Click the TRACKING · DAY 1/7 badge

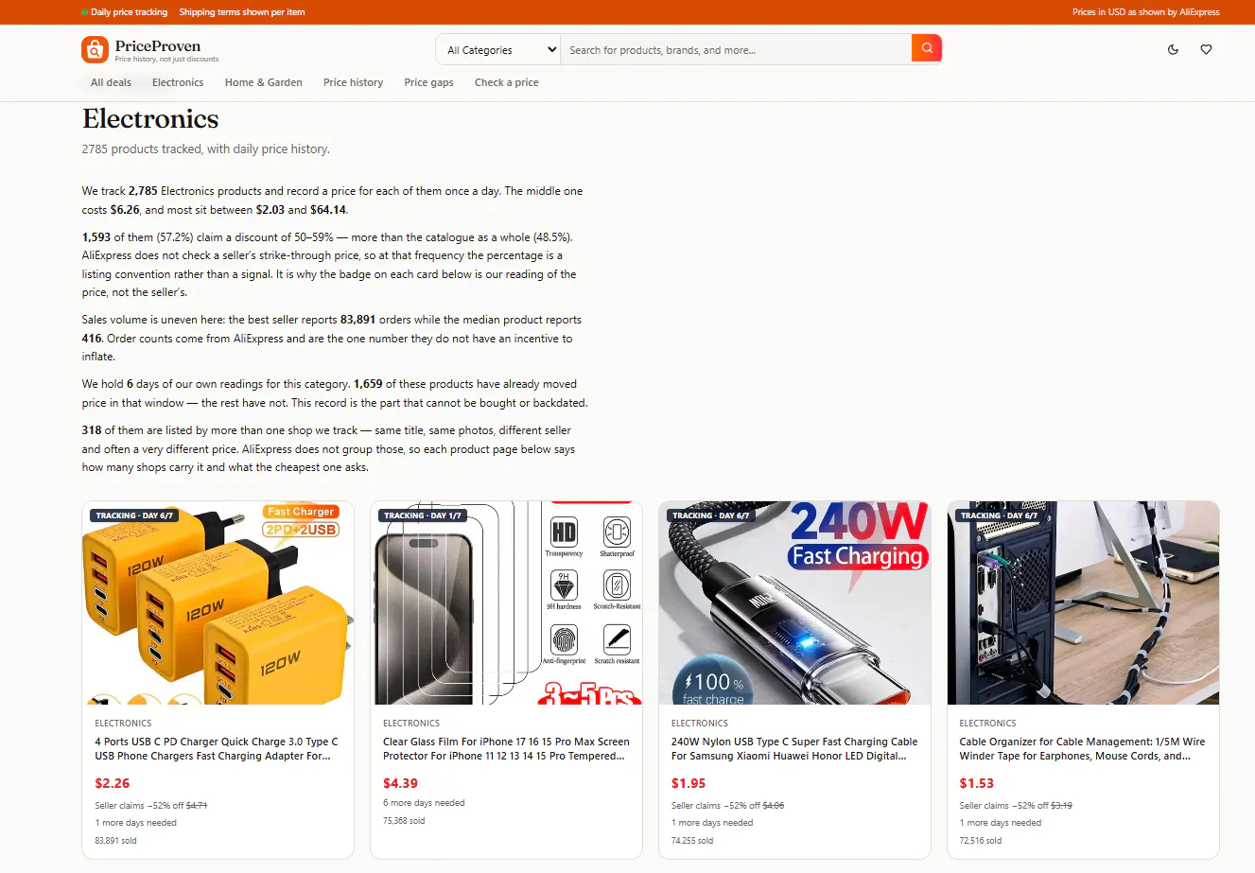(423, 515)
